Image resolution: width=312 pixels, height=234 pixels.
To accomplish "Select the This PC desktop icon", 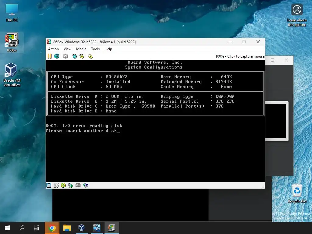I will (12, 12).
